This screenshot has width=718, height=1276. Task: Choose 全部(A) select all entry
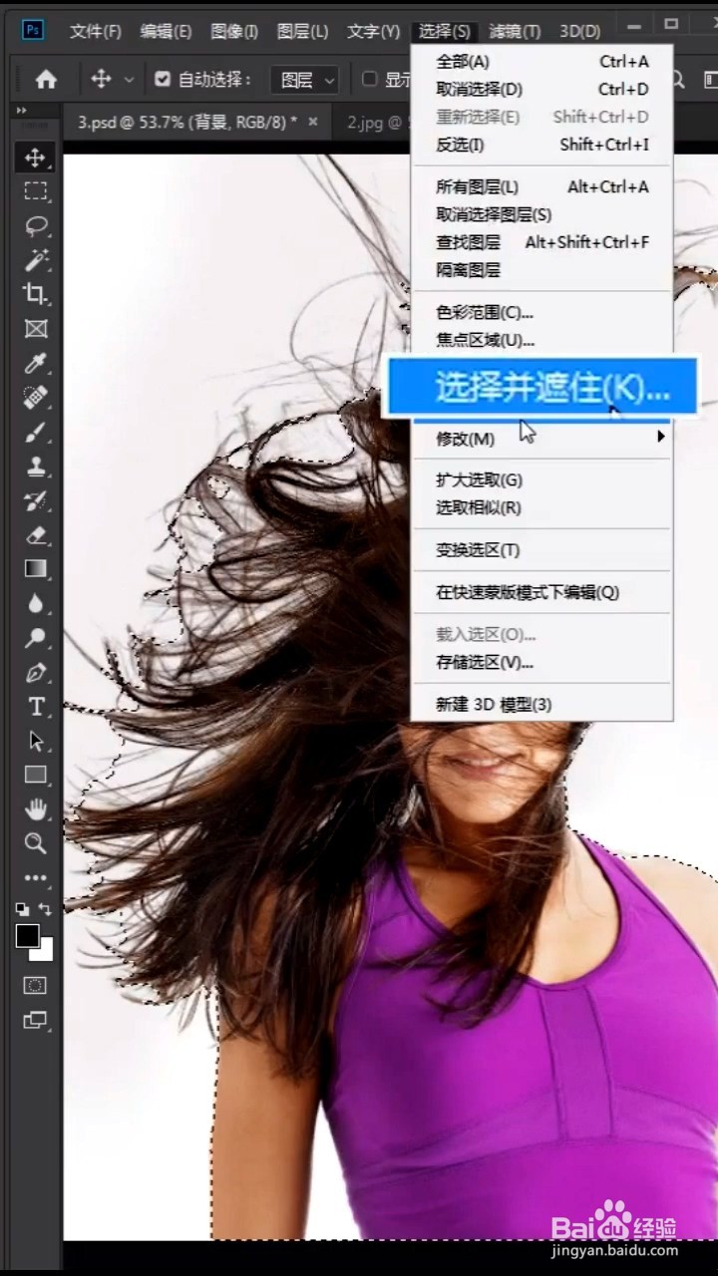point(542,62)
